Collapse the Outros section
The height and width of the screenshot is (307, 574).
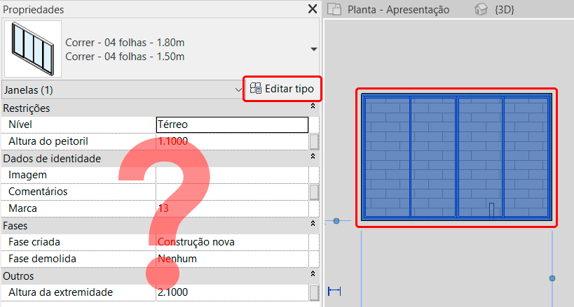pos(313,276)
